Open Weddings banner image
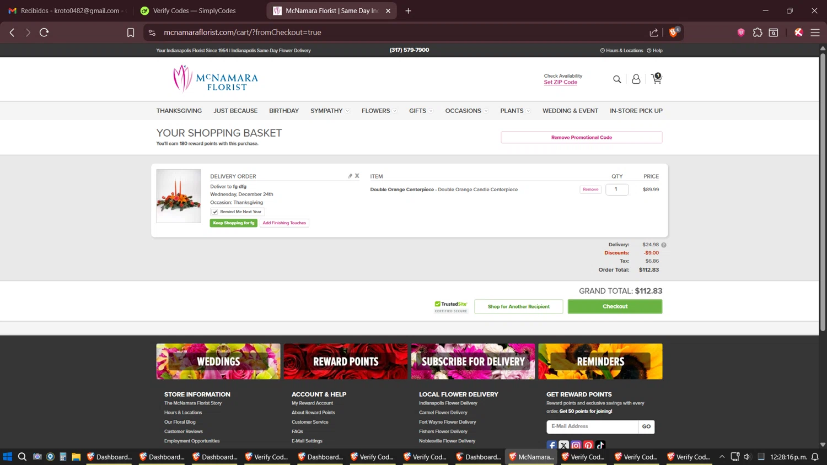This screenshot has height=465, width=827. 218,361
